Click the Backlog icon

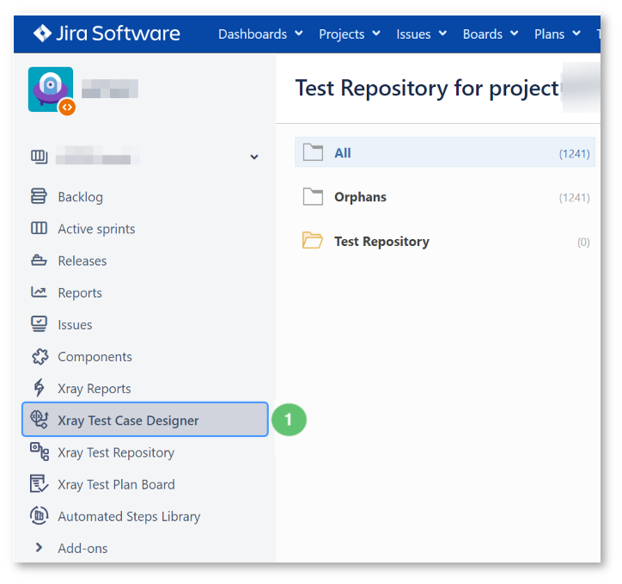pyautogui.click(x=39, y=196)
